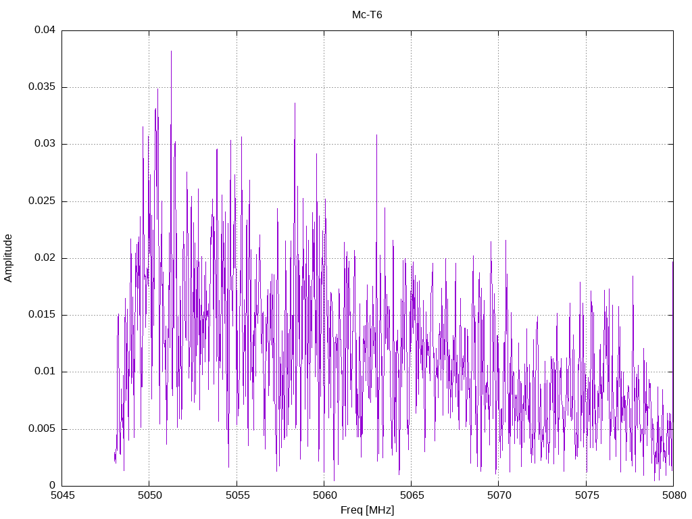Click the plot title Mc-T6

(367, 15)
